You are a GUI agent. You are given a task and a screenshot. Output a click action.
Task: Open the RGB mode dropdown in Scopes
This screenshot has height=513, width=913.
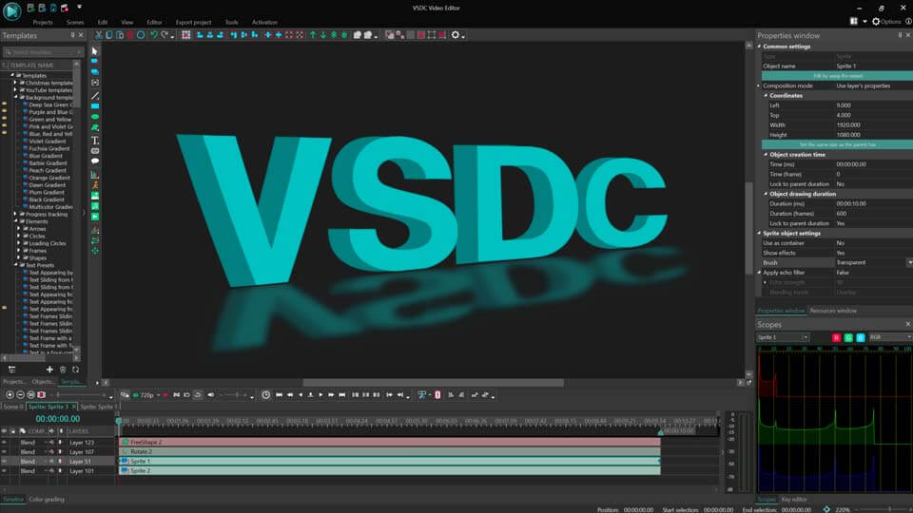coord(909,337)
